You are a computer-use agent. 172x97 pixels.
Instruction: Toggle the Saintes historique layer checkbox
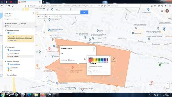tap(6, 61)
